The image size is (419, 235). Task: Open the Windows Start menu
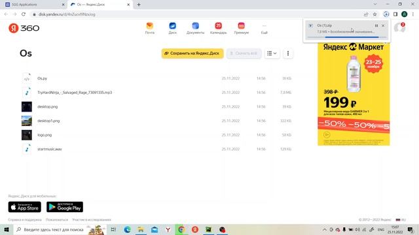(x=7, y=229)
